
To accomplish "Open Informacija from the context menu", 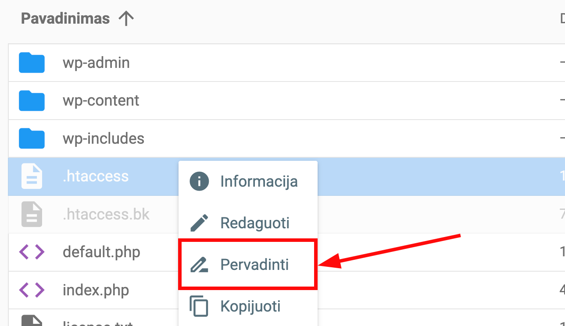I will (259, 181).
